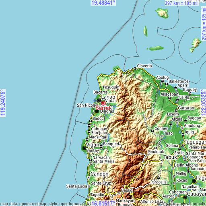This screenshot has height=206, width=206.
Task: Click the Cabugao label
Action: 99,129
